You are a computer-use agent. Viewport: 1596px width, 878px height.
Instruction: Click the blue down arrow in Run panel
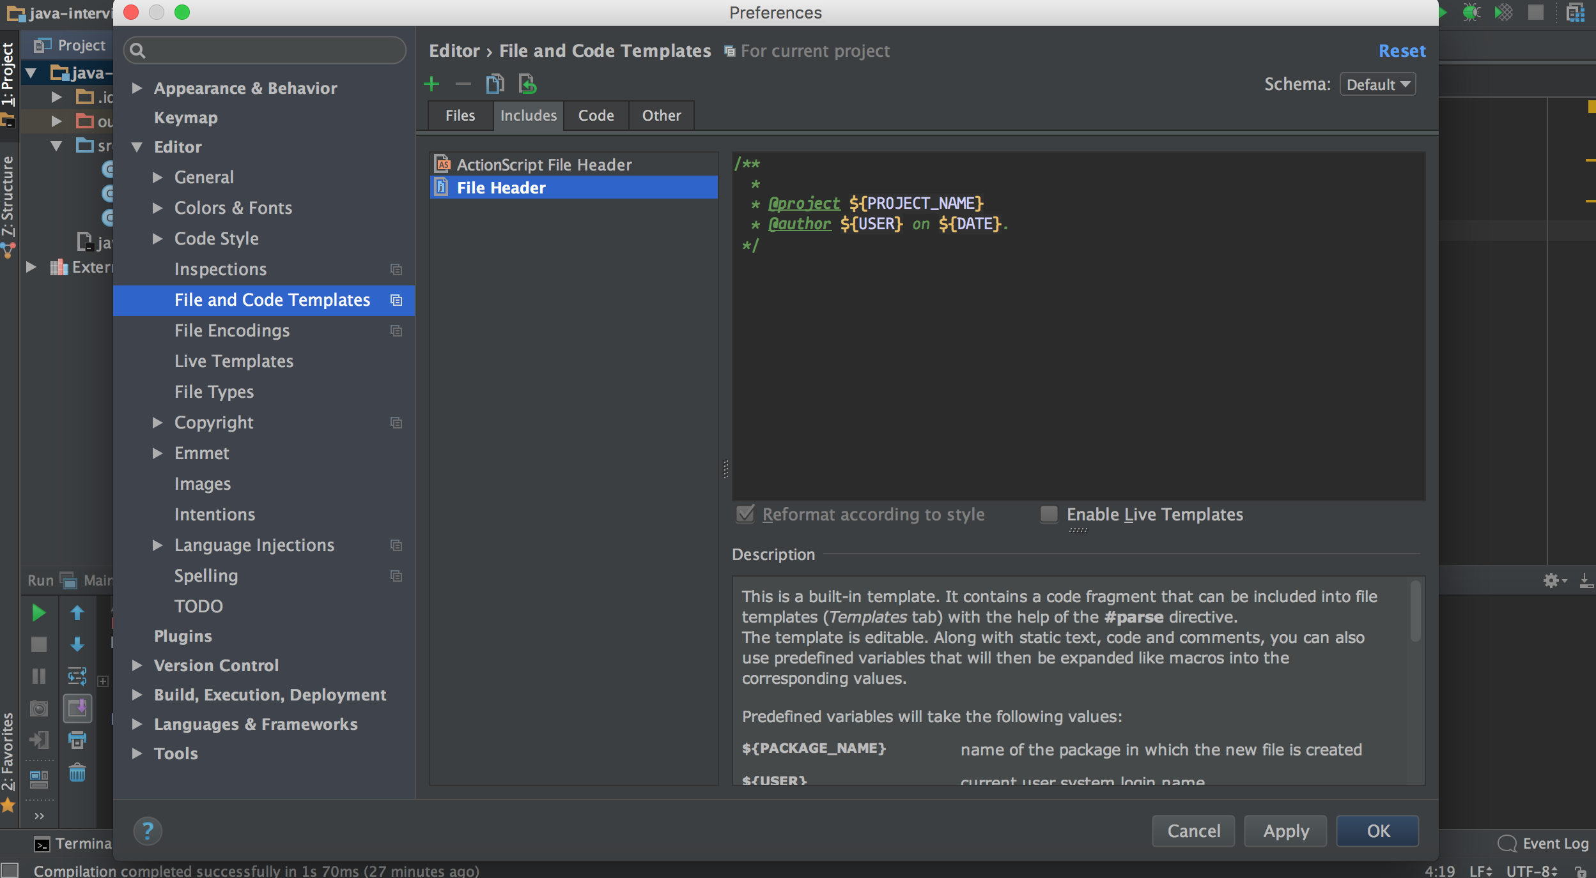pyautogui.click(x=77, y=644)
